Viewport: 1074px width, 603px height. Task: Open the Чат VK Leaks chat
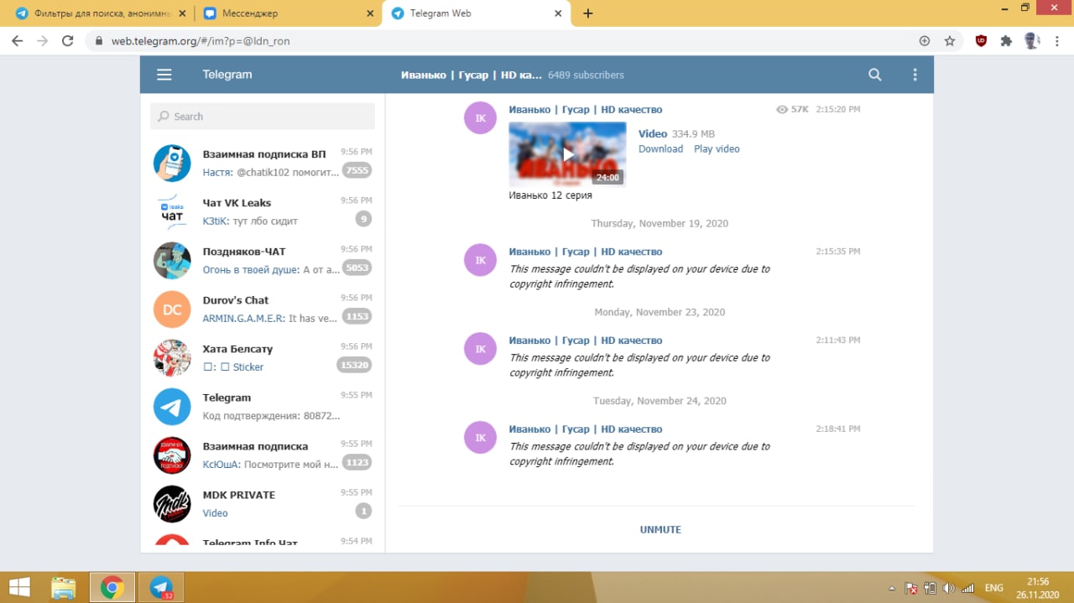click(263, 211)
